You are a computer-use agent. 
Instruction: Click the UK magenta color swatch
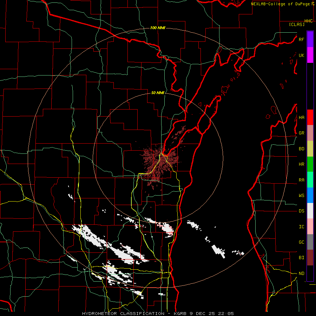[310, 55]
